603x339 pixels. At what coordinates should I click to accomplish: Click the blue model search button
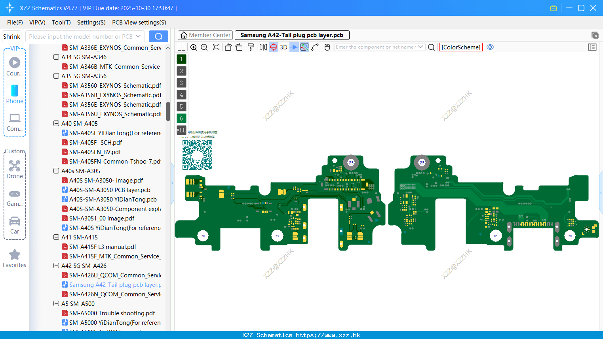158,36
